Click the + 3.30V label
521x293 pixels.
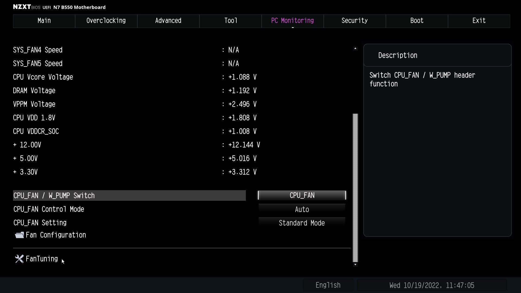pos(25,172)
